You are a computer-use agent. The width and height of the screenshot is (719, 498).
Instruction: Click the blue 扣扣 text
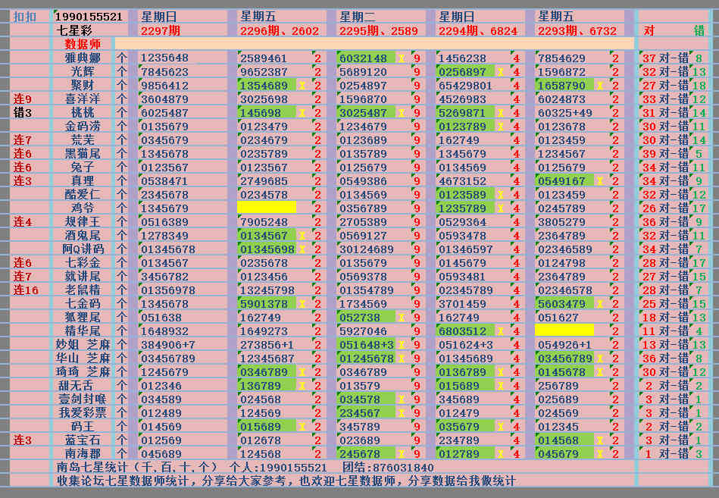[x=24, y=17]
